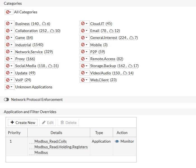Select Modbus_Read.Coils override entry

[51, 141]
